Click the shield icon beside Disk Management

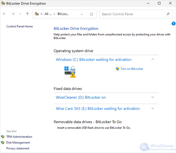(x=3, y=143)
